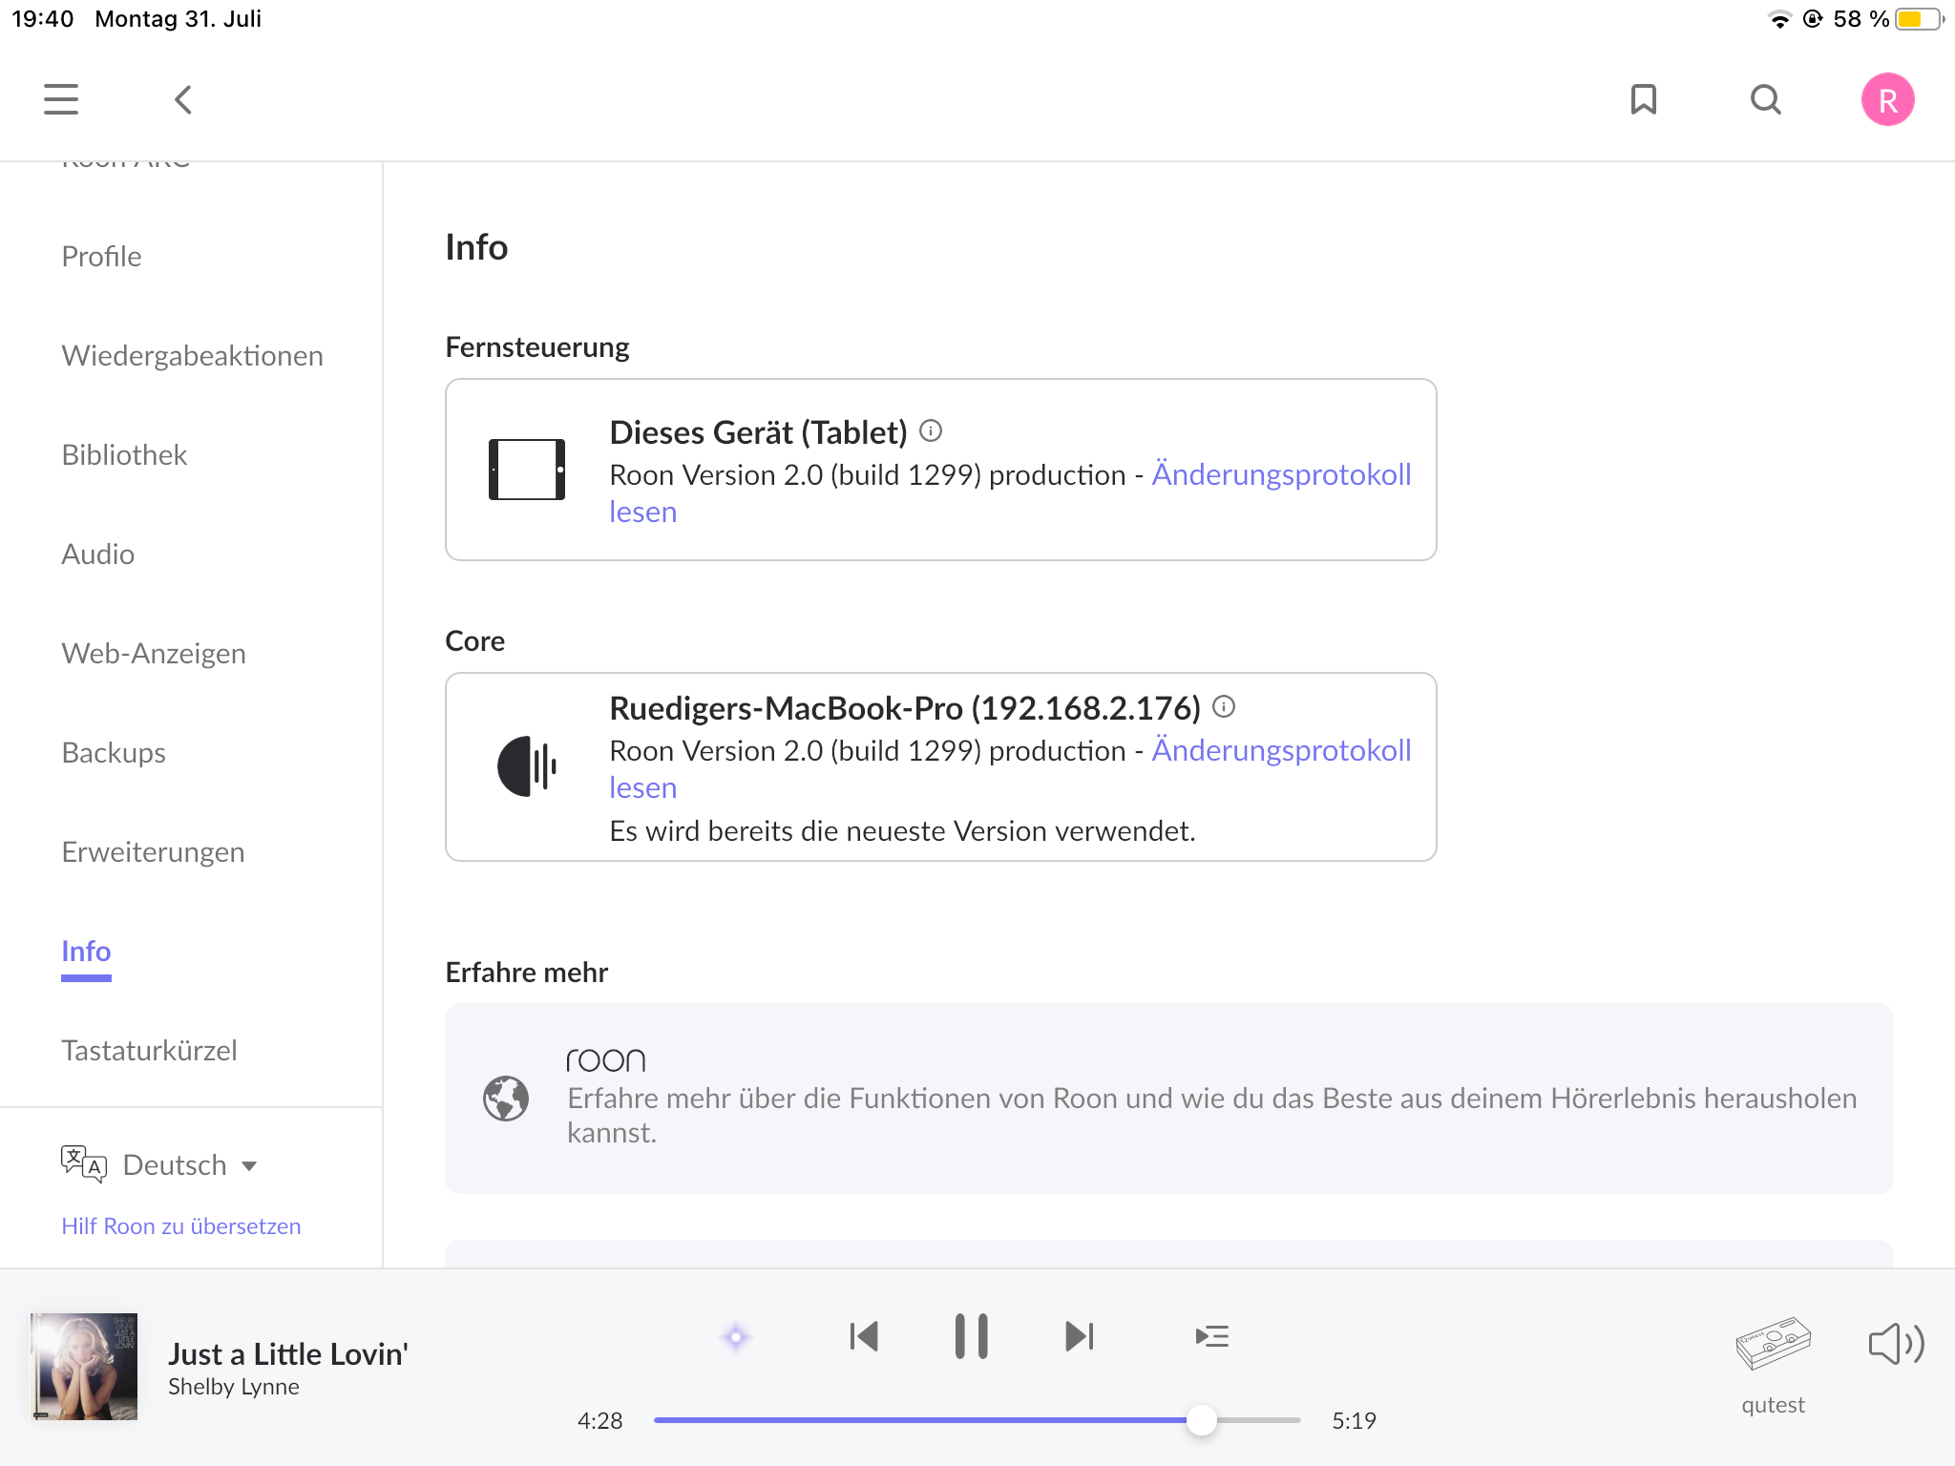
Task: Open Tastaturkürzel settings
Action: tap(149, 1050)
